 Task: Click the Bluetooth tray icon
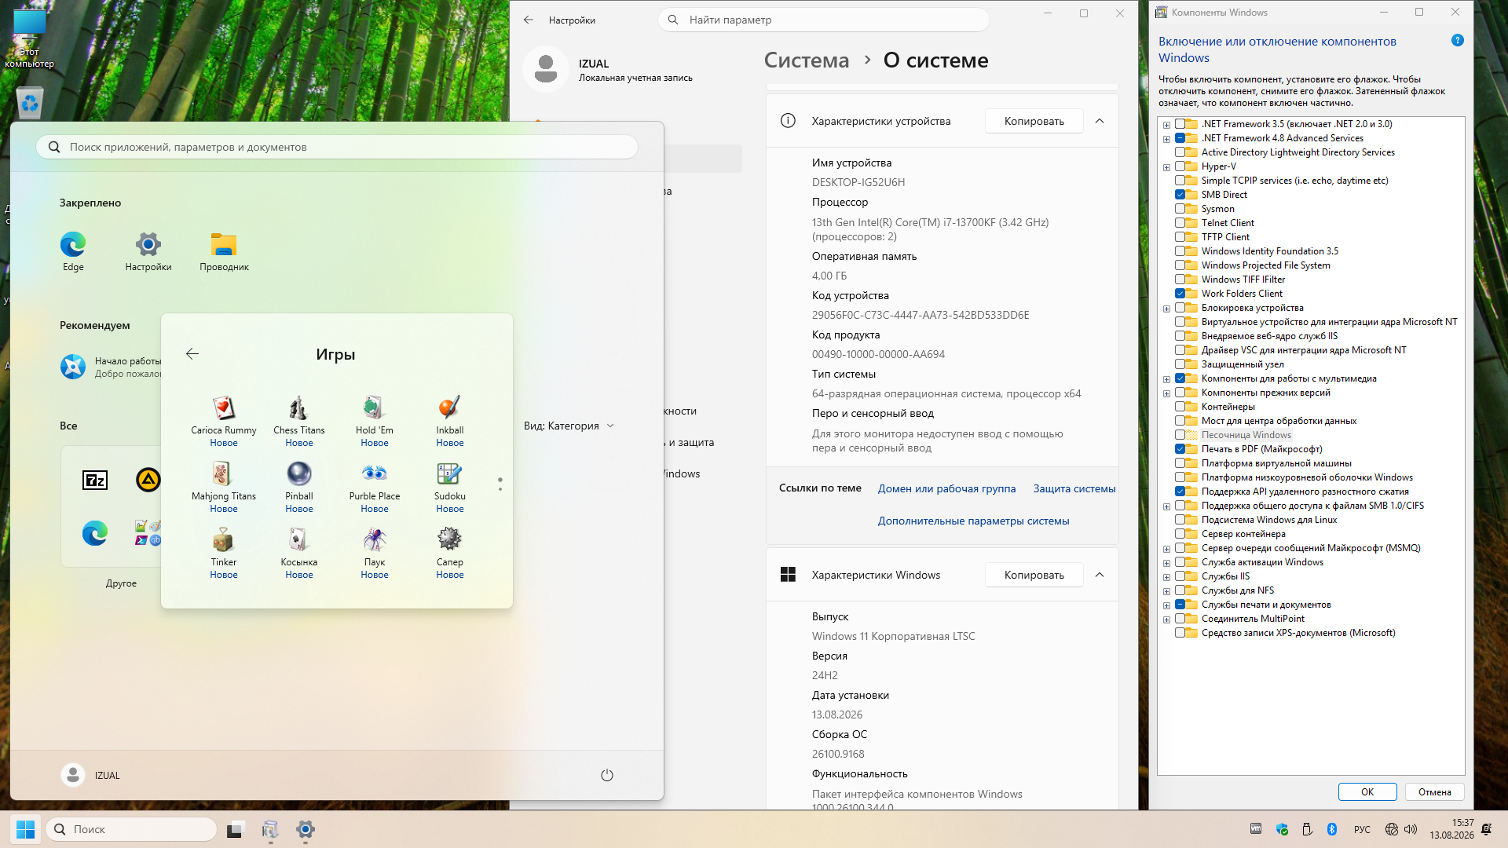(x=1332, y=829)
